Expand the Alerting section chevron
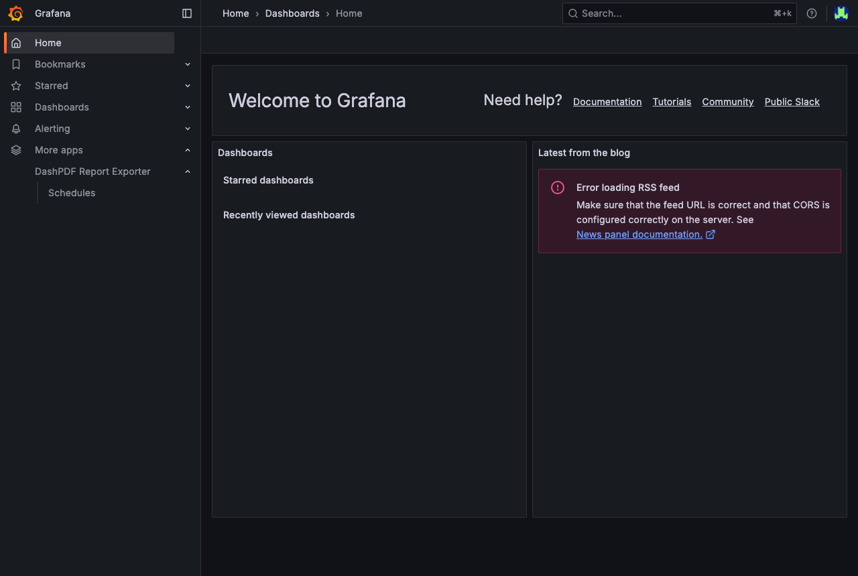Viewport: 858px width, 576px height. 188,129
